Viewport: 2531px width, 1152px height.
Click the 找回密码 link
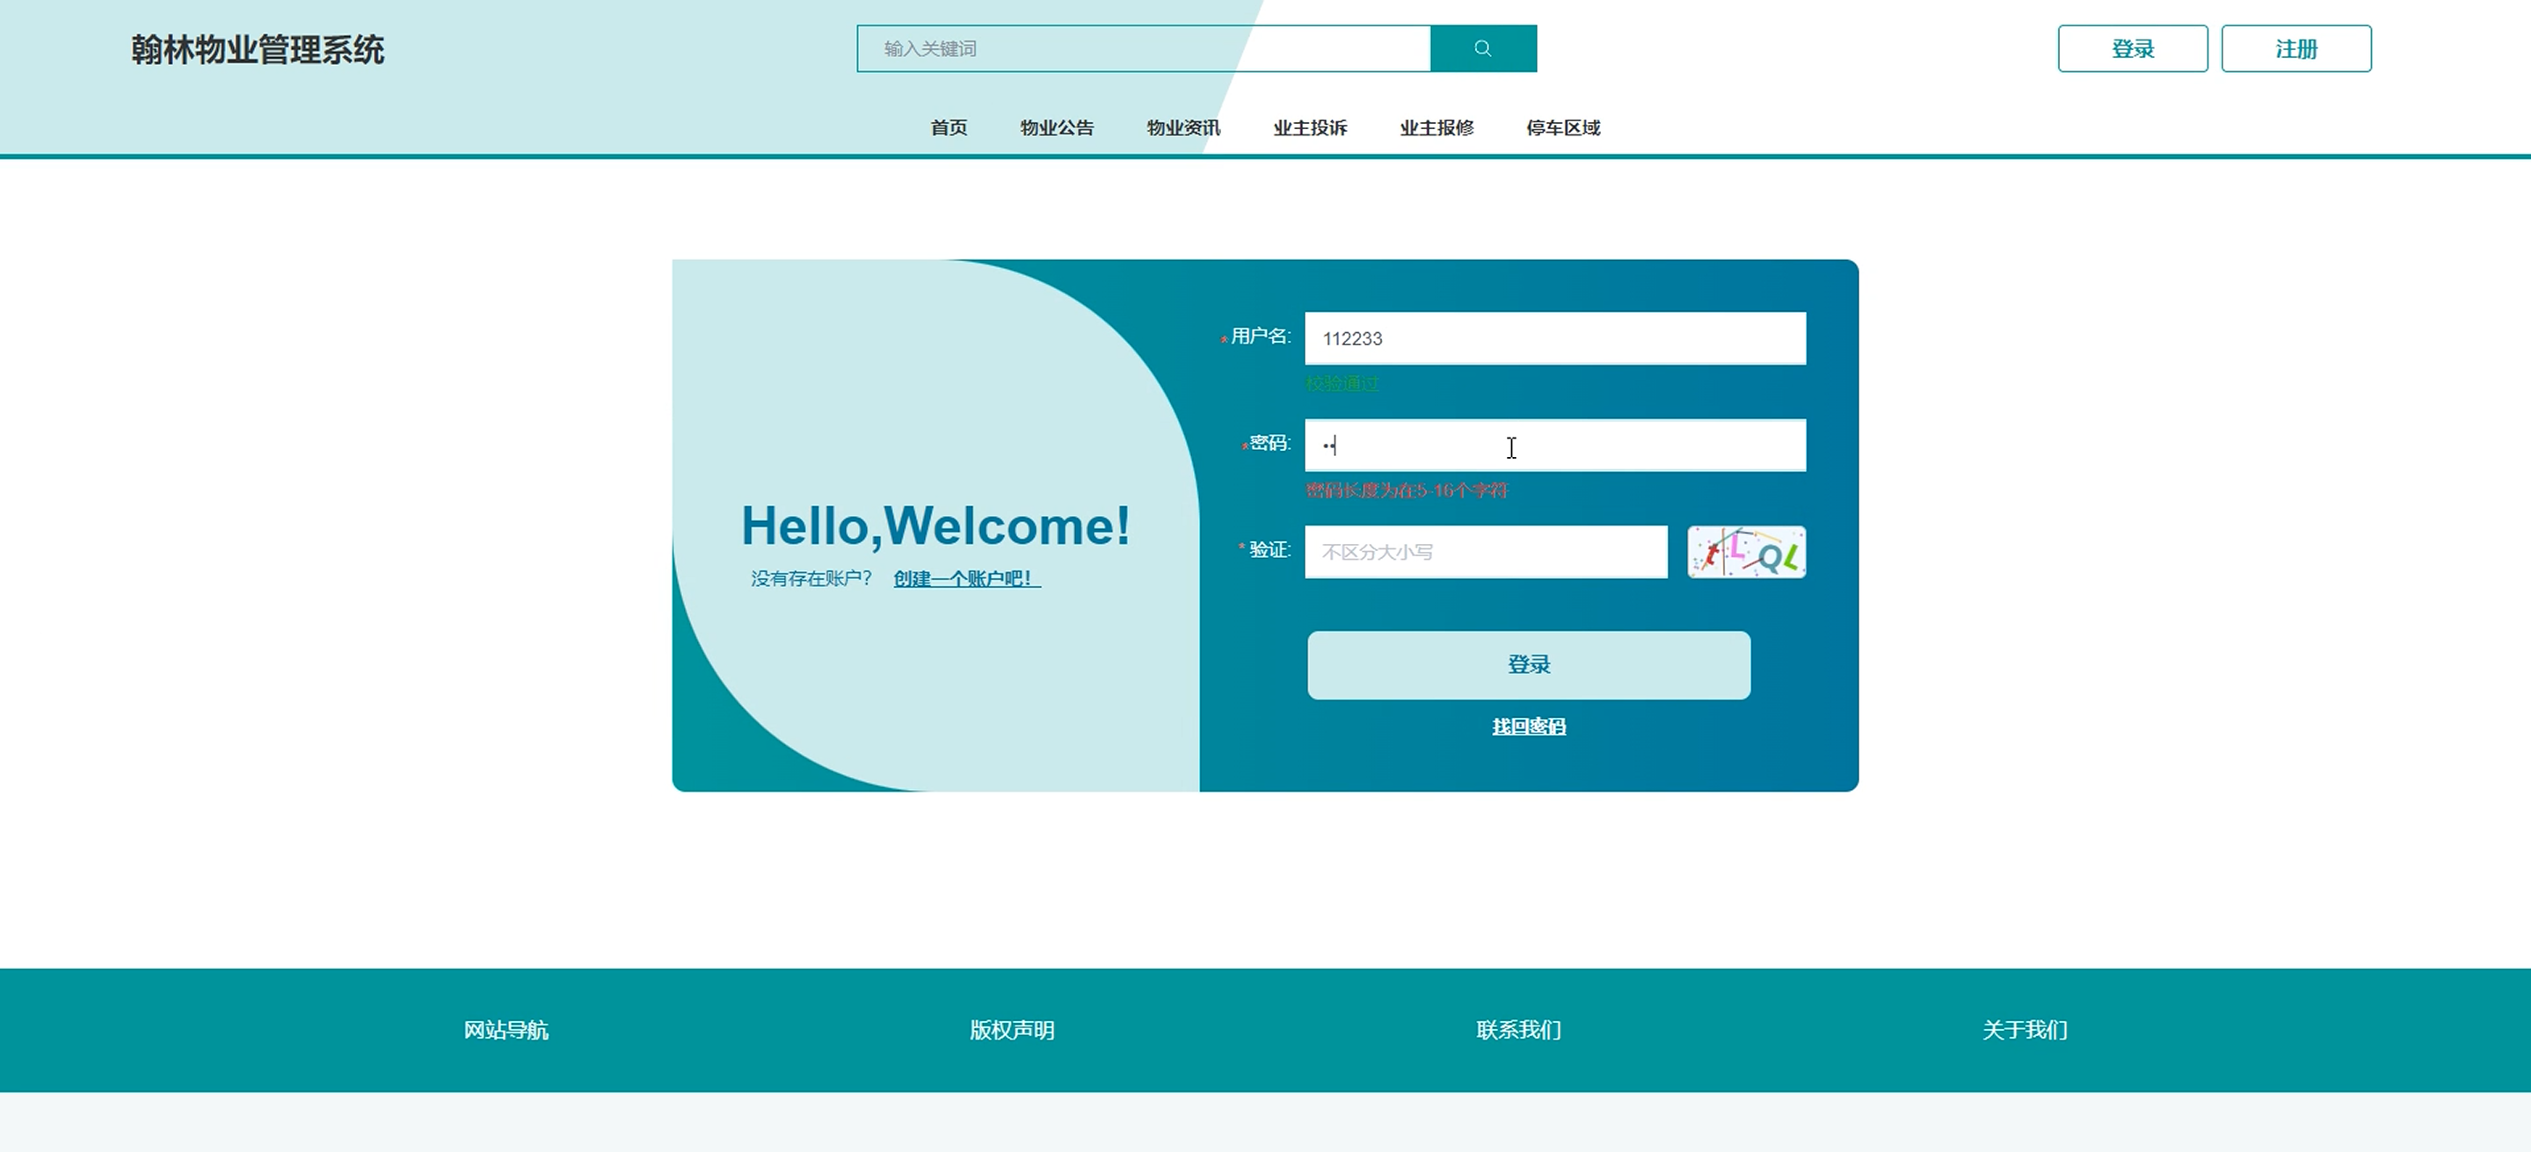[x=1529, y=727]
